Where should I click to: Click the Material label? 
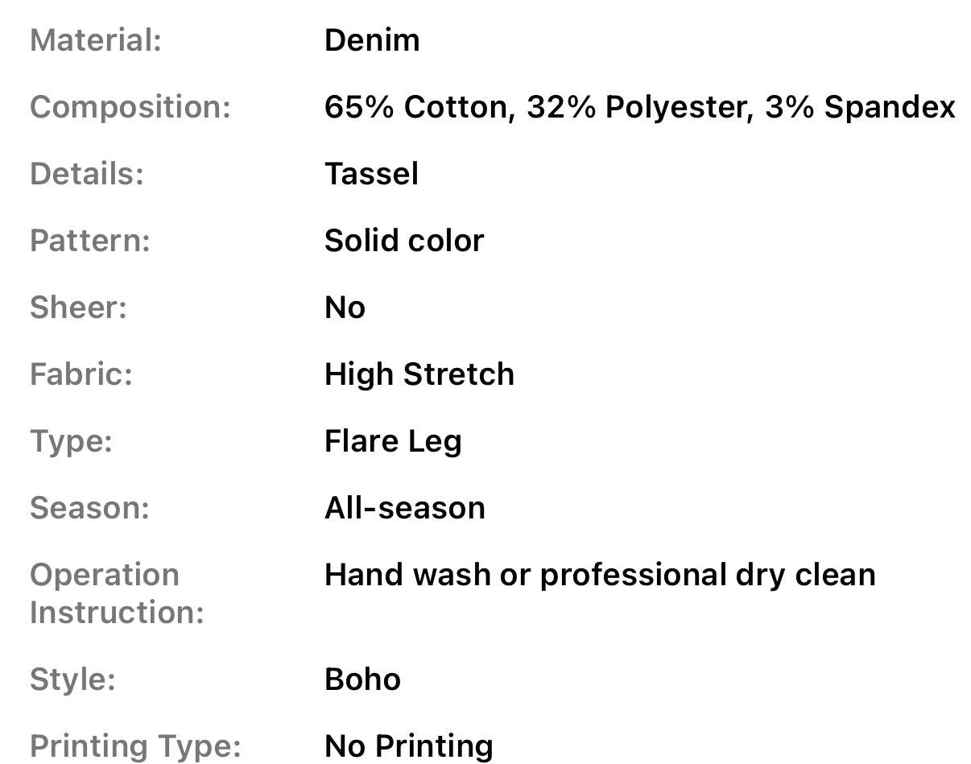(96, 40)
